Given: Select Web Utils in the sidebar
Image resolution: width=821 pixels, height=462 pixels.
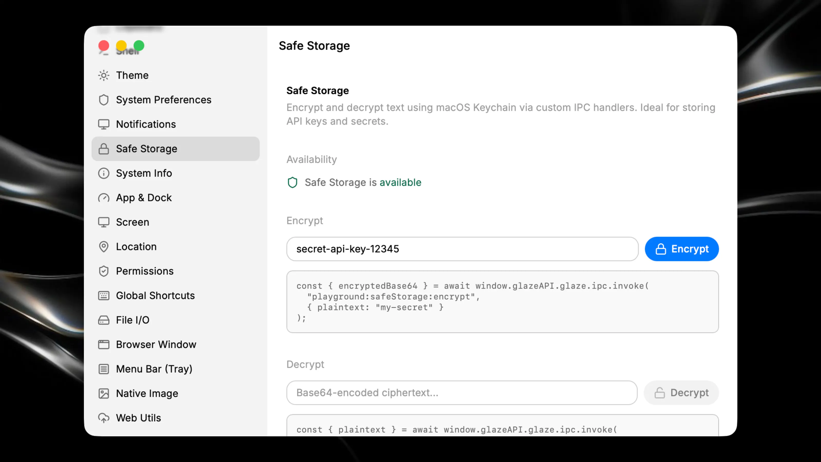Looking at the screenshot, I should click(175, 418).
